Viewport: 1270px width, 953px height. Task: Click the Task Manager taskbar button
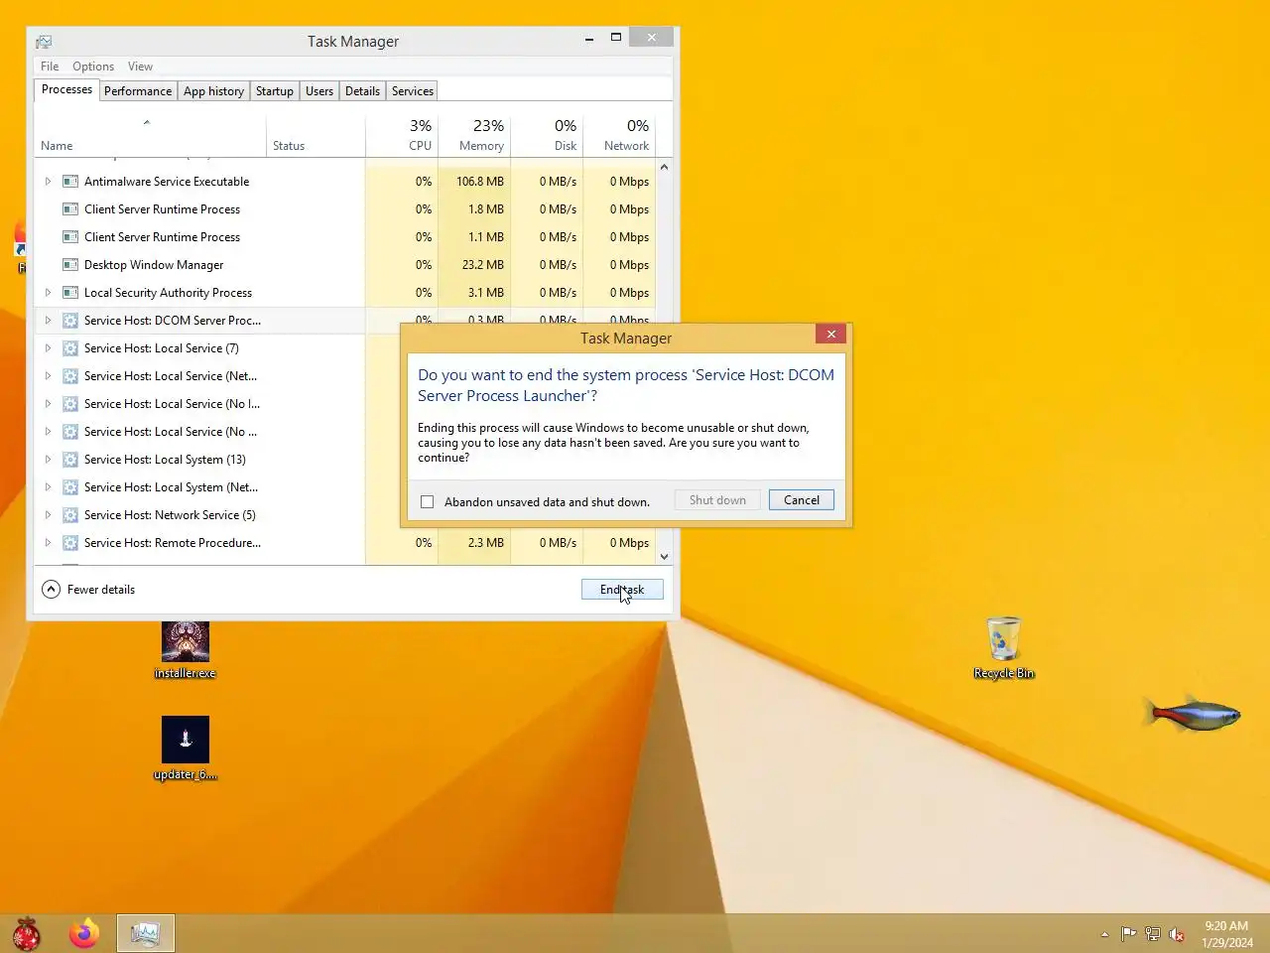click(x=146, y=933)
